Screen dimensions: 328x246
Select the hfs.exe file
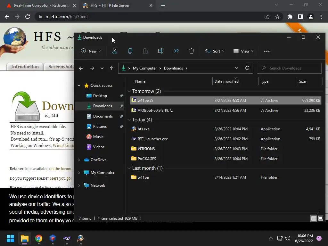(225, 129)
